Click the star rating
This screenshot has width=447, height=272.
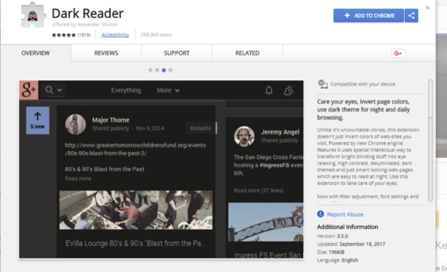pos(64,35)
